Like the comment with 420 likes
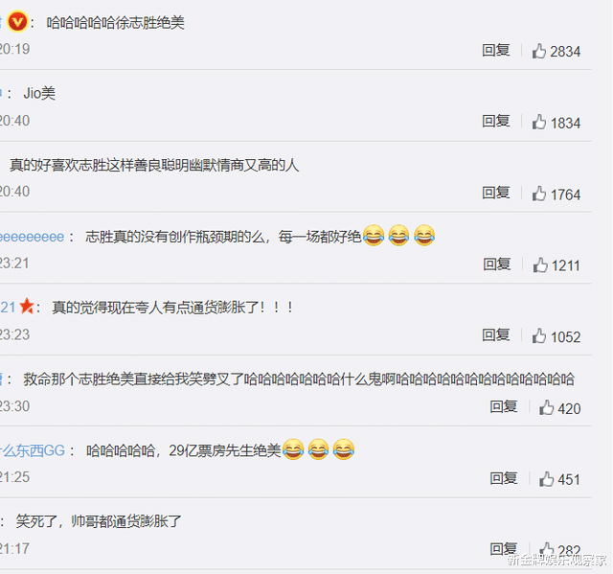 pos(546,407)
